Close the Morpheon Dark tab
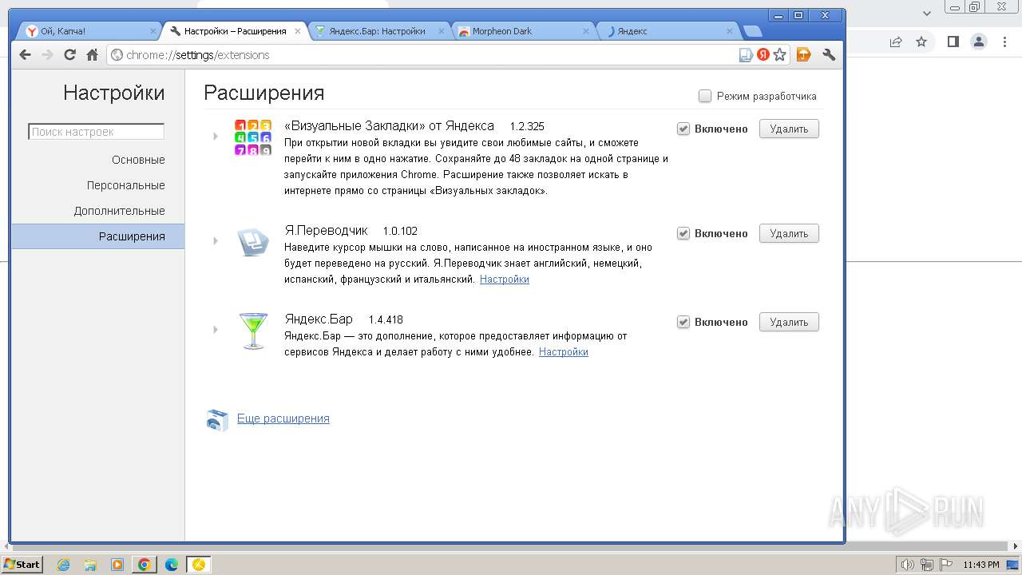This screenshot has width=1022, height=575. pos(586,31)
